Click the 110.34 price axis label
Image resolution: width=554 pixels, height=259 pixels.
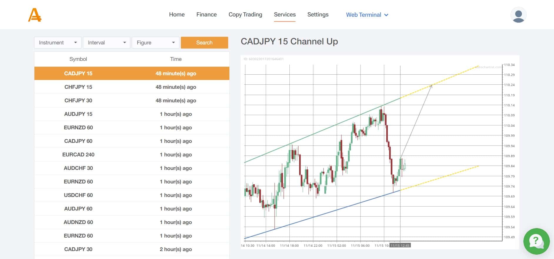pyautogui.click(x=509, y=65)
